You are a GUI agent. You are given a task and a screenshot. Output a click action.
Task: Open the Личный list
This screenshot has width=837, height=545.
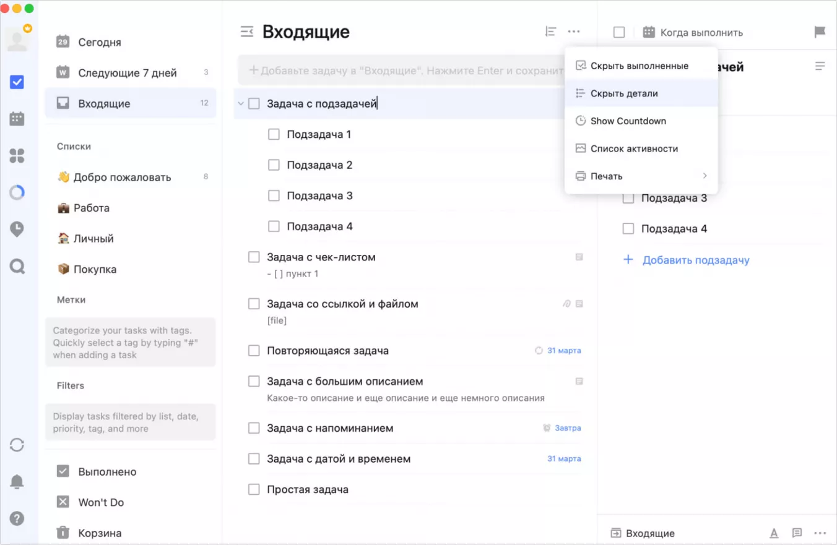point(131,239)
